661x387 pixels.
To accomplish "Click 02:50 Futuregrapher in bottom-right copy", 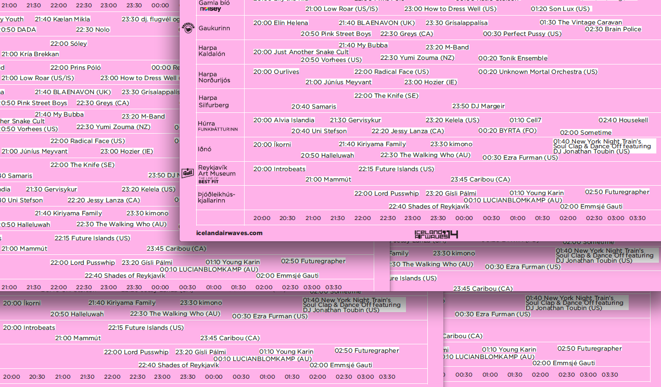I will pyautogui.click(x=590, y=349).
